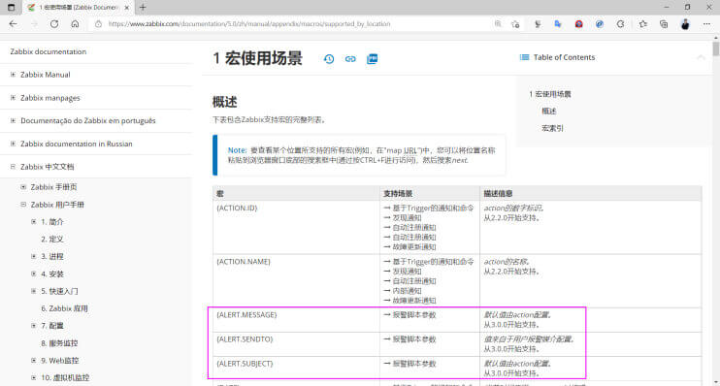Open 3. 进程 section in sidebar
This screenshot has height=386, width=720.
pos(51,257)
